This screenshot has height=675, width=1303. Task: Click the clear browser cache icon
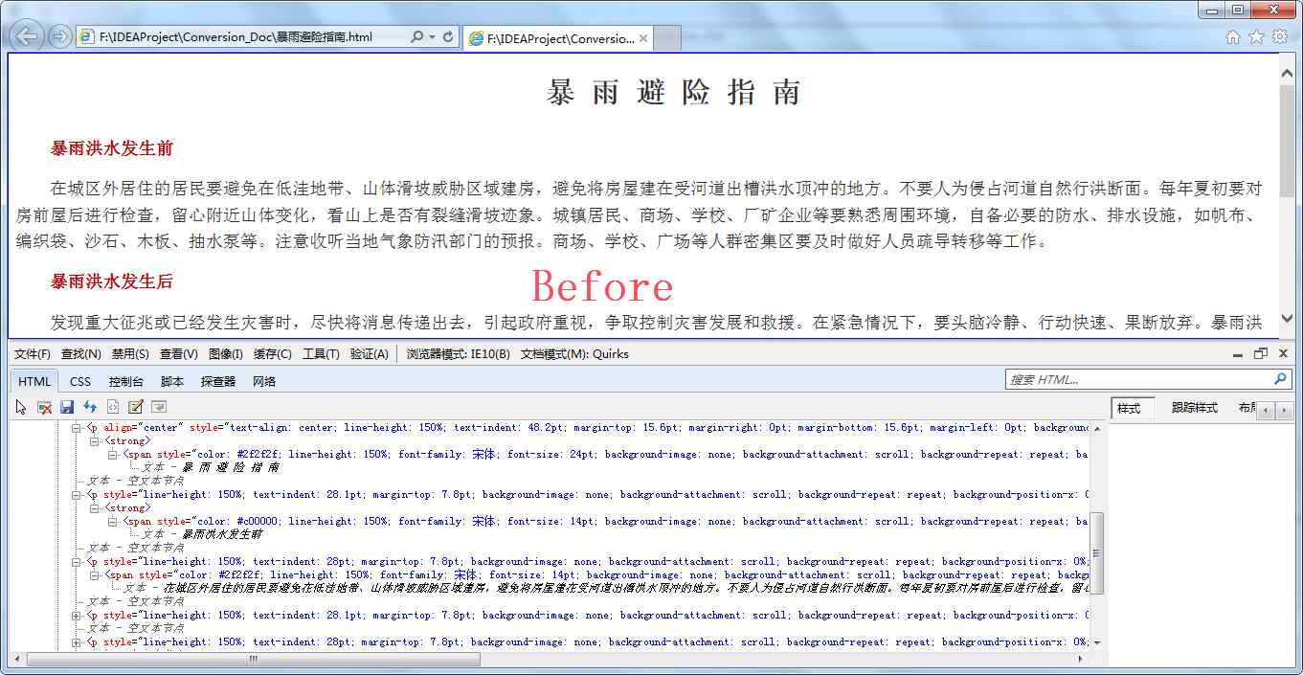44,407
